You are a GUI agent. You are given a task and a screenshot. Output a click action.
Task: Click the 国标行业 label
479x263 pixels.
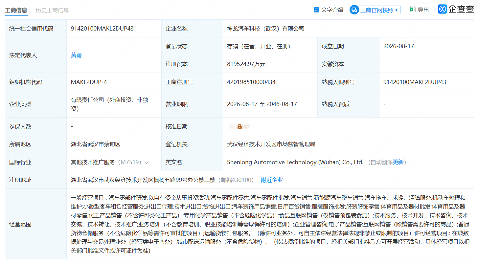(x=20, y=162)
